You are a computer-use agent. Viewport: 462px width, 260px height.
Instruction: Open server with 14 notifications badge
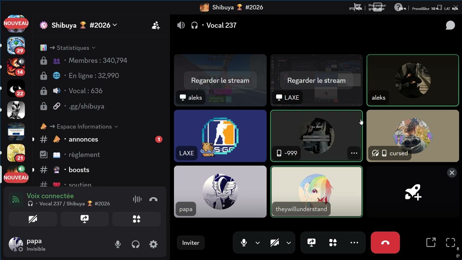16,66
